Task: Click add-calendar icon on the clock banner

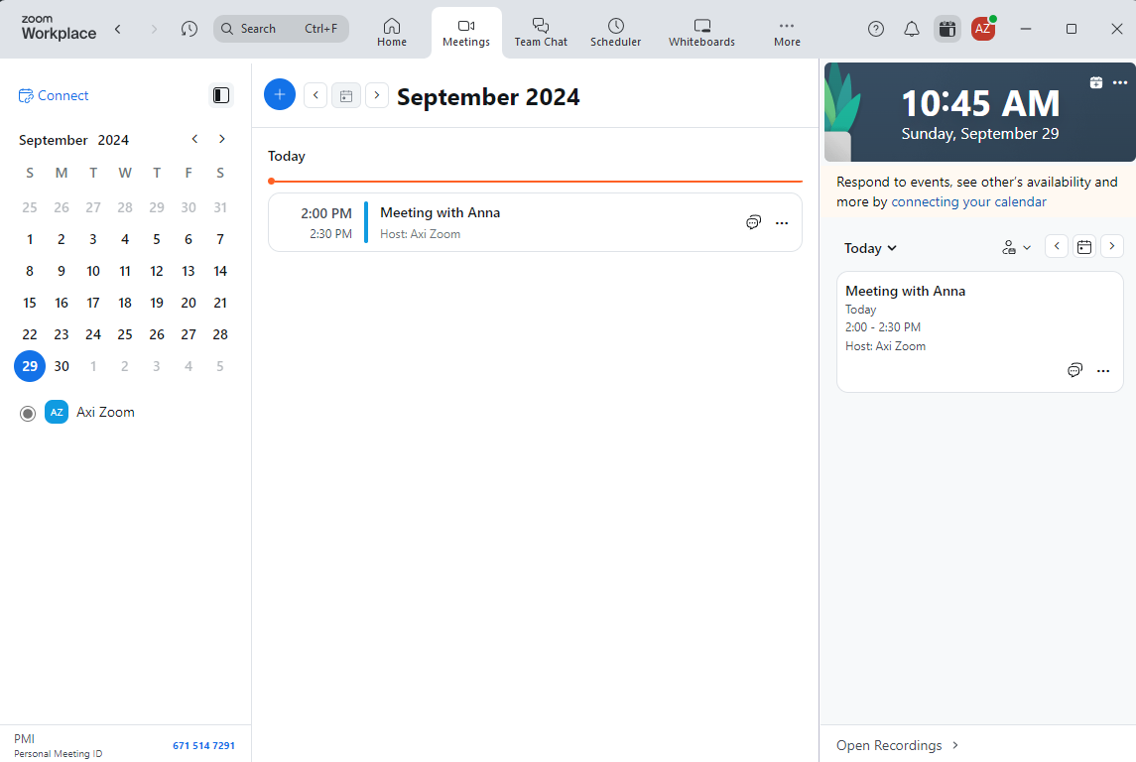Action: point(1095,82)
